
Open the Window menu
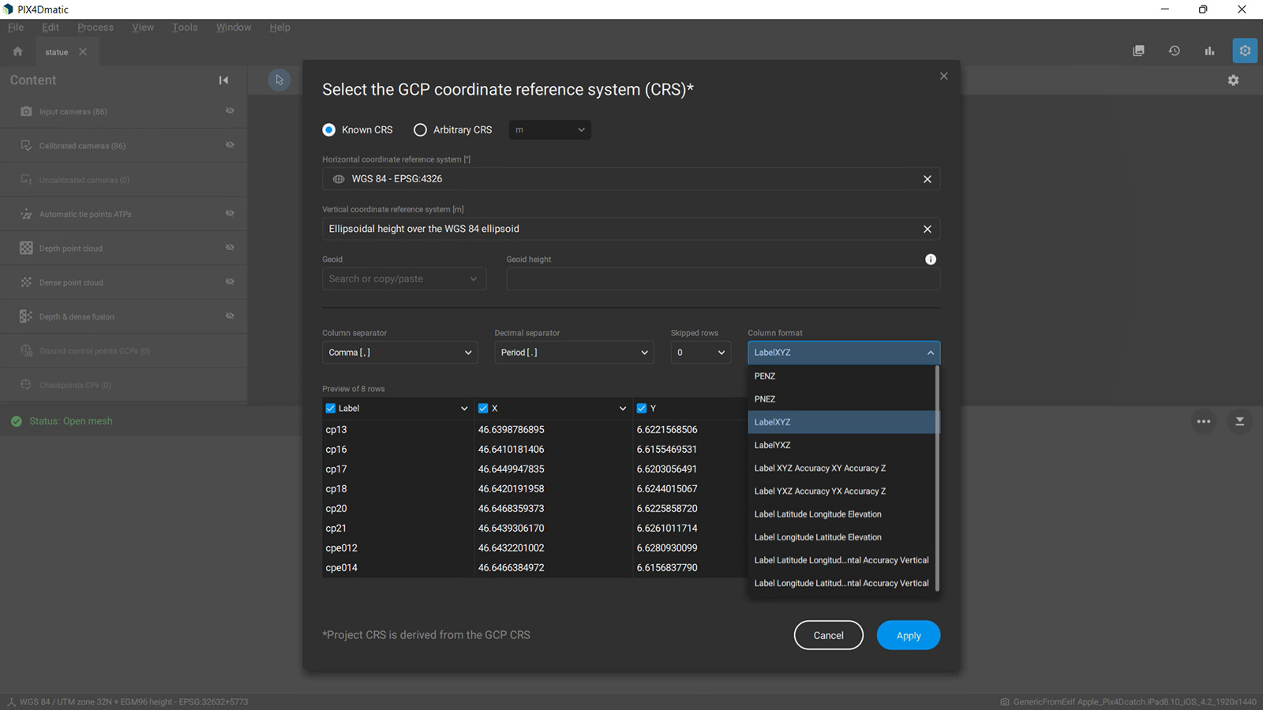pos(234,27)
